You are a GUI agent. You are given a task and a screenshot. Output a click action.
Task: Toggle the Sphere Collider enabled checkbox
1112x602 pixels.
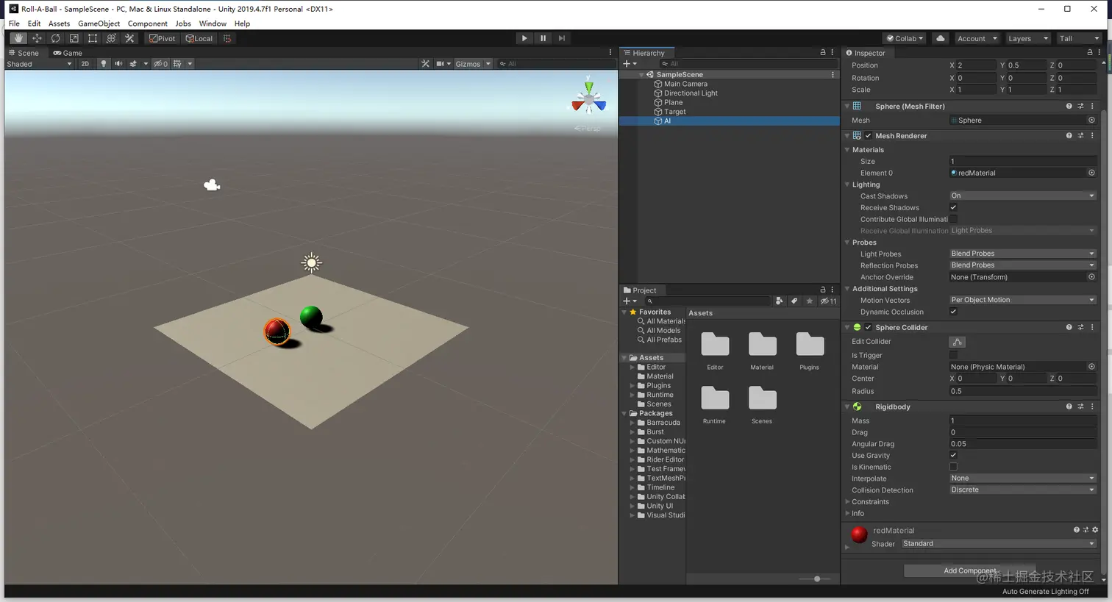(x=869, y=327)
